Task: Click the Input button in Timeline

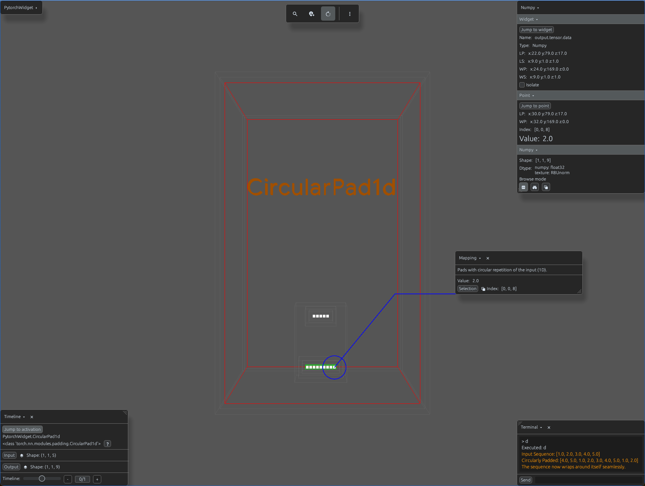Action: tap(10, 456)
